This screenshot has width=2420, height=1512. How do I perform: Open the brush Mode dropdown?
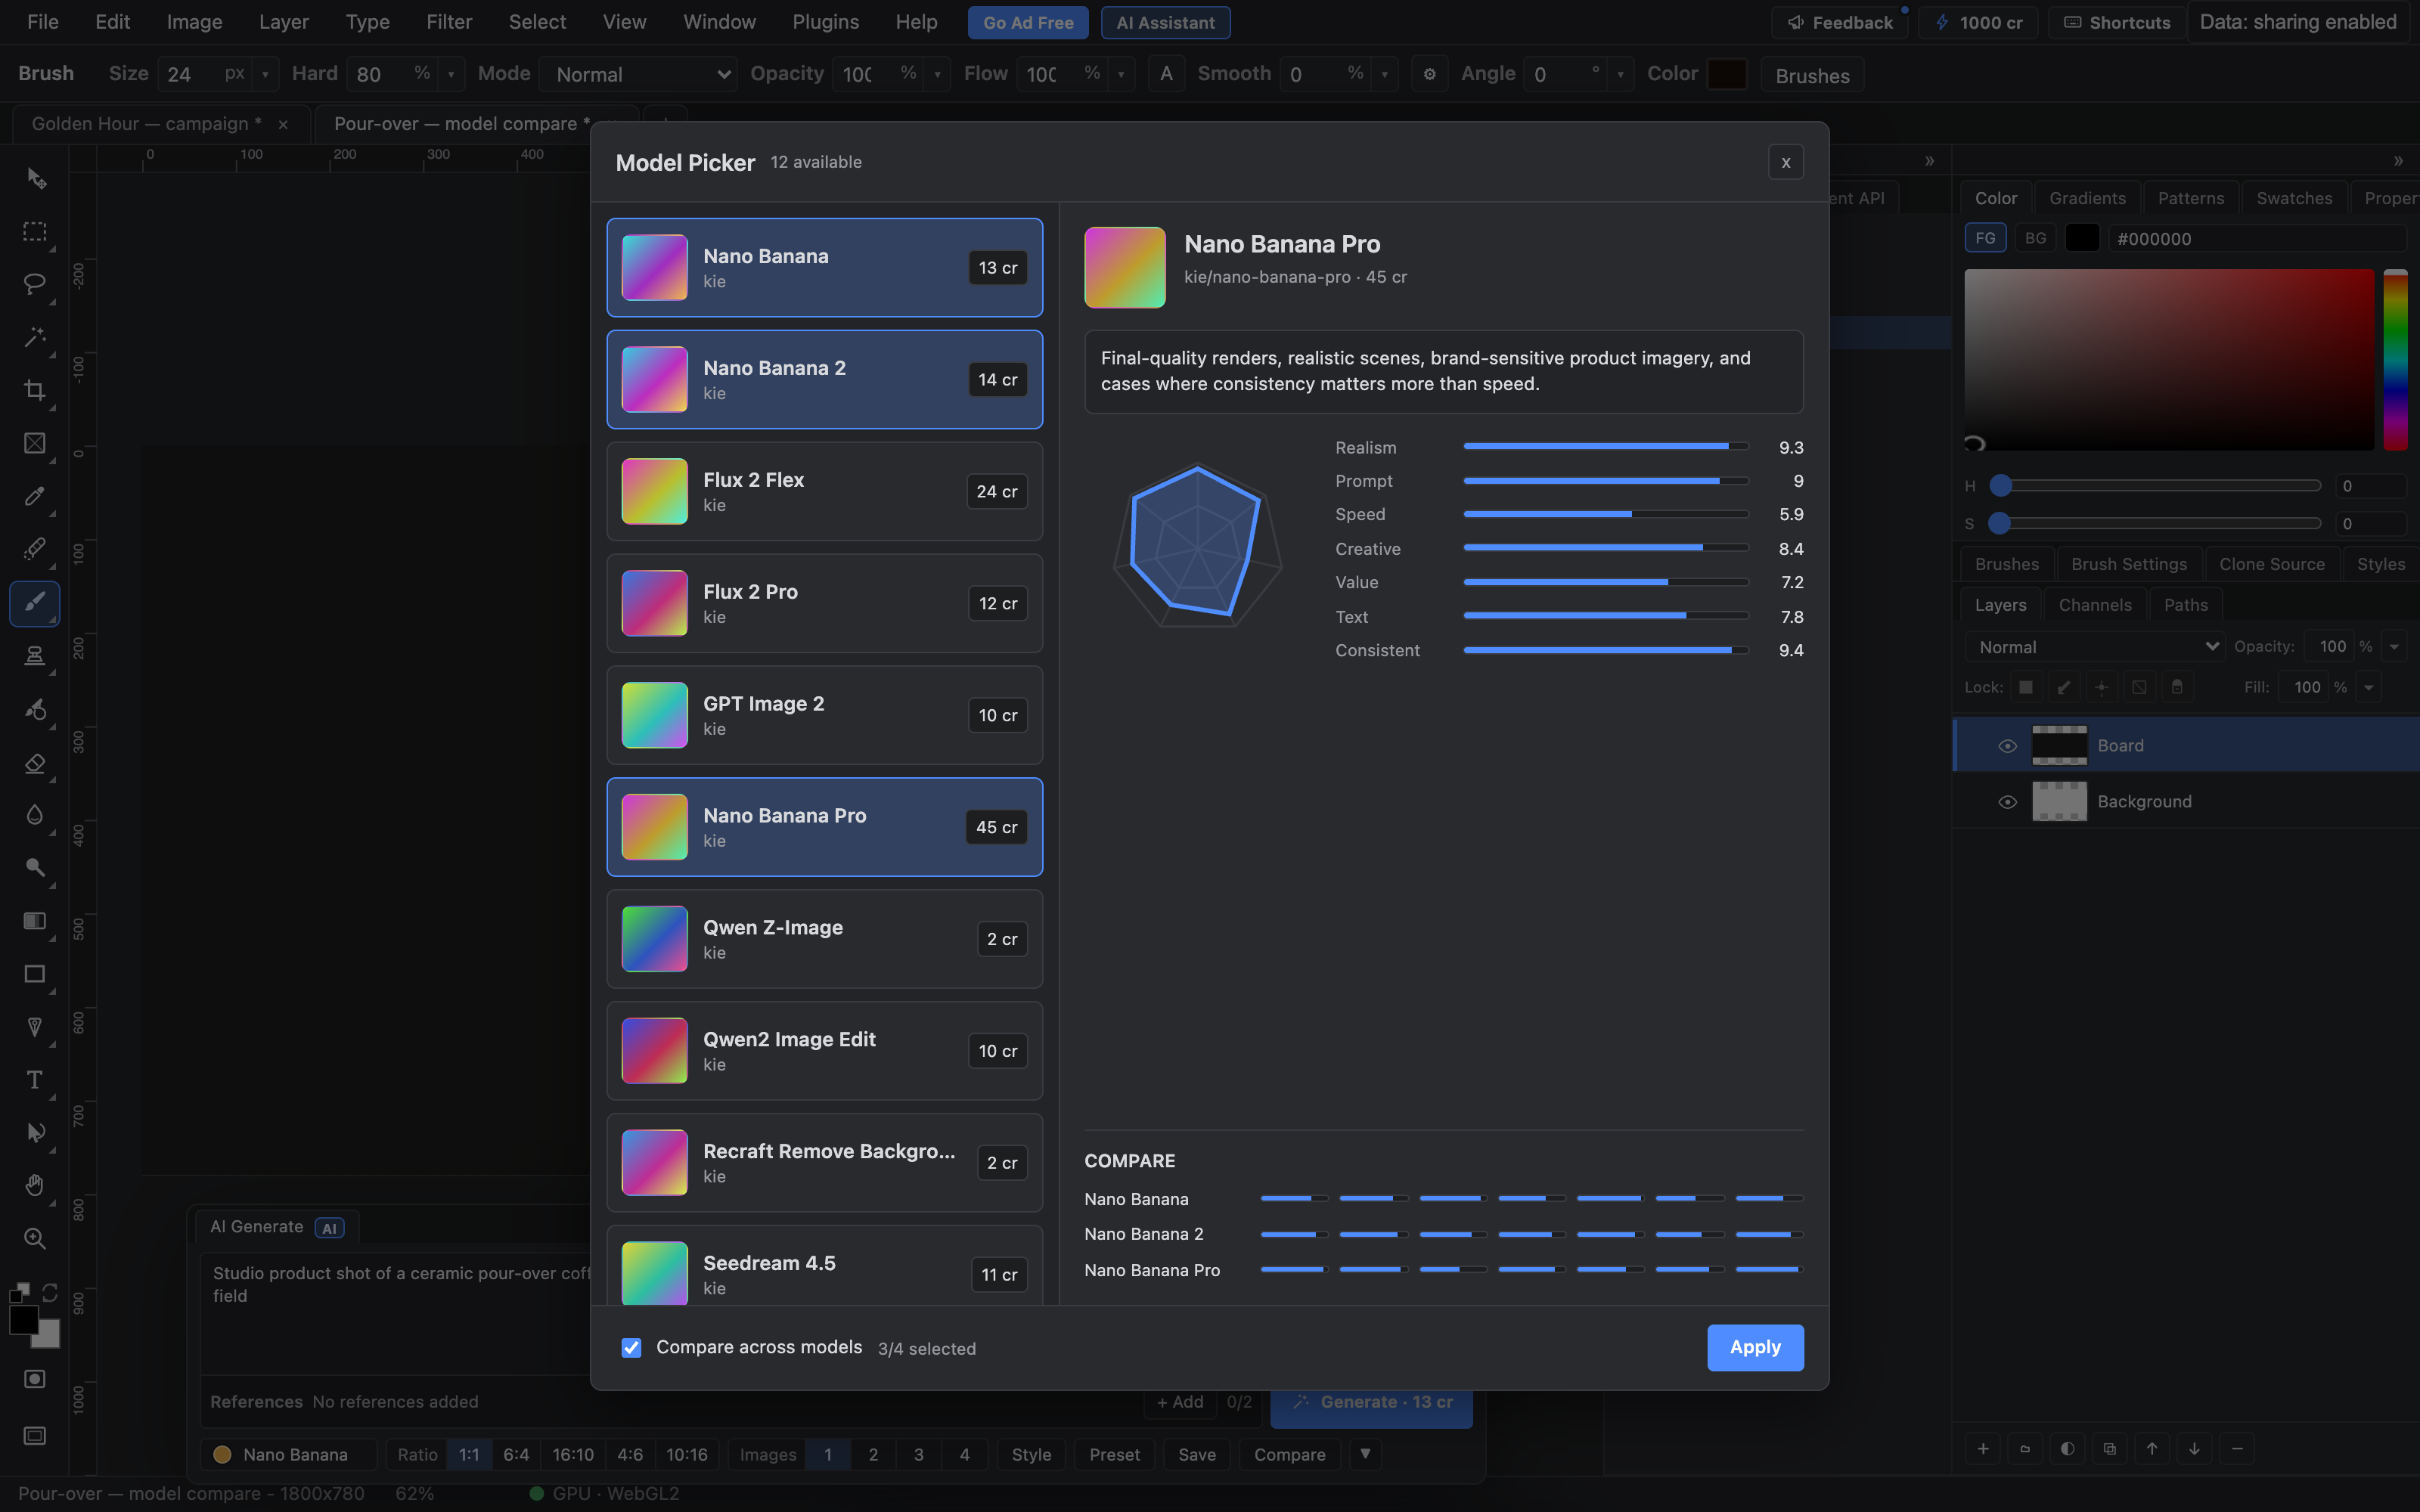click(639, 75)
